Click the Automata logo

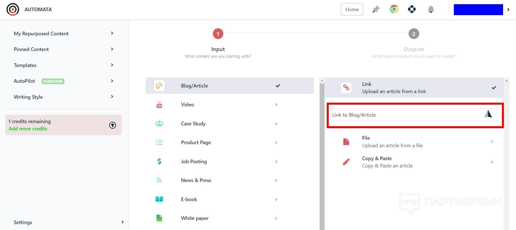(13, 9)
